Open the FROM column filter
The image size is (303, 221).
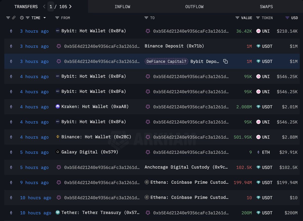[57, 18]
